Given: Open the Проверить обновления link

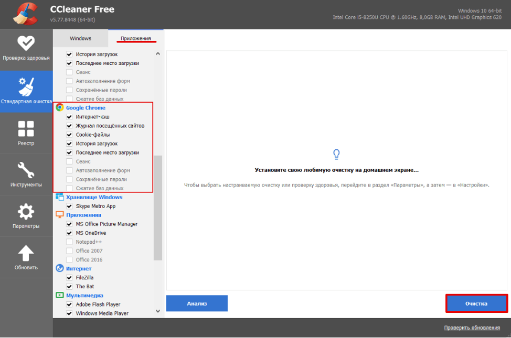Looking at the screenshot, I should point(472,328).
